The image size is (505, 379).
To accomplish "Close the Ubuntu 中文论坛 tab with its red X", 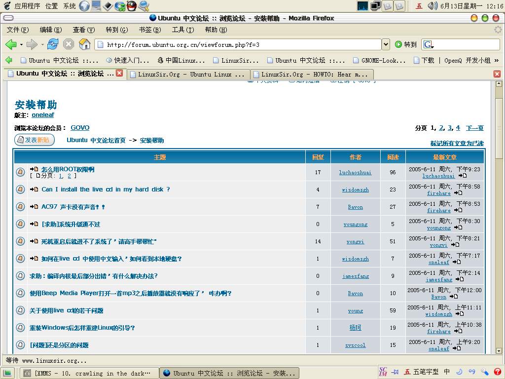I will (x=119, y=73).
